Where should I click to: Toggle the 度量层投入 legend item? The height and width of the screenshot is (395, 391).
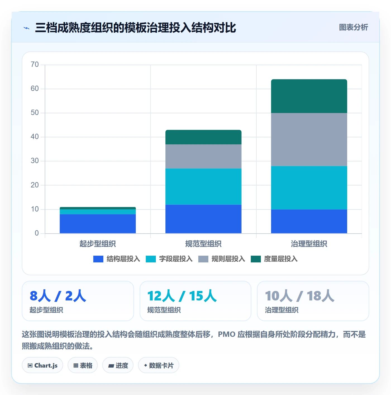274,259
